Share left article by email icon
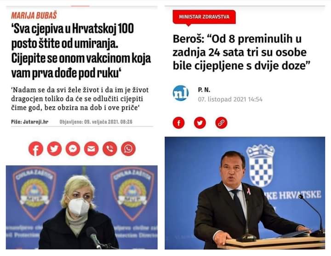This screenshot has height=256, width=331. pyautogui.click(x=91, y=149)
